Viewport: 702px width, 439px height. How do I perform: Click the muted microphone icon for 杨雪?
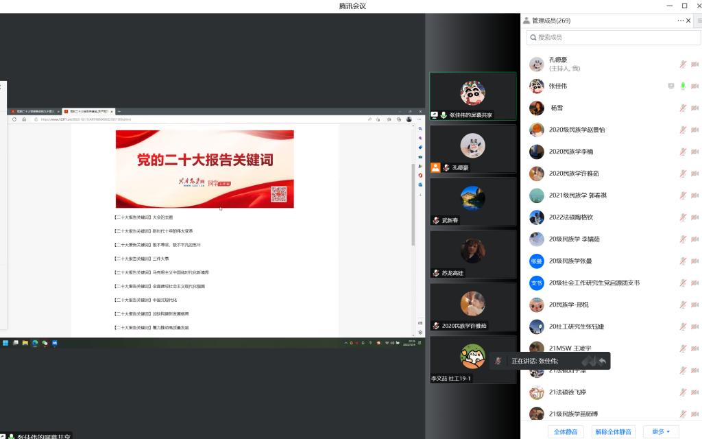pyautogui.click(x=683, y=108)
